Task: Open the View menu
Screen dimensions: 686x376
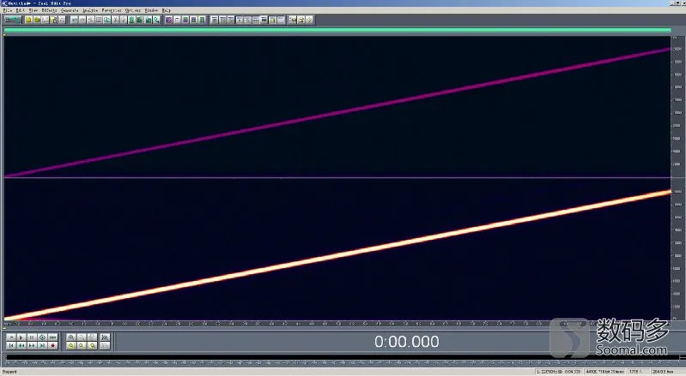Action: 33,10
